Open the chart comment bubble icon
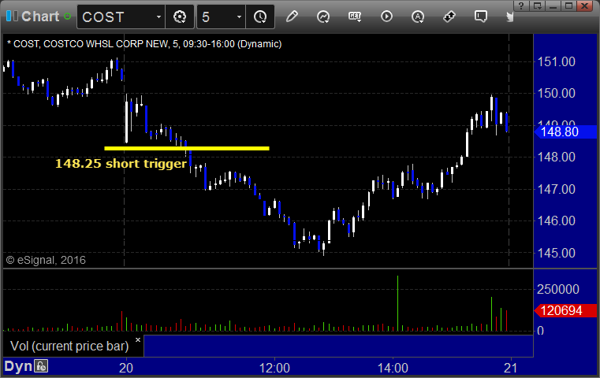Screen dimensions: 600x378 (x=481, y=17)
